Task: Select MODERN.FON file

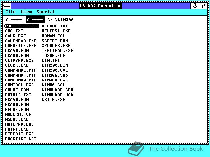Action: click(x=18, y=114)
